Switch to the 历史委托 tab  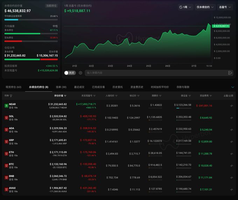click(118, 87)
